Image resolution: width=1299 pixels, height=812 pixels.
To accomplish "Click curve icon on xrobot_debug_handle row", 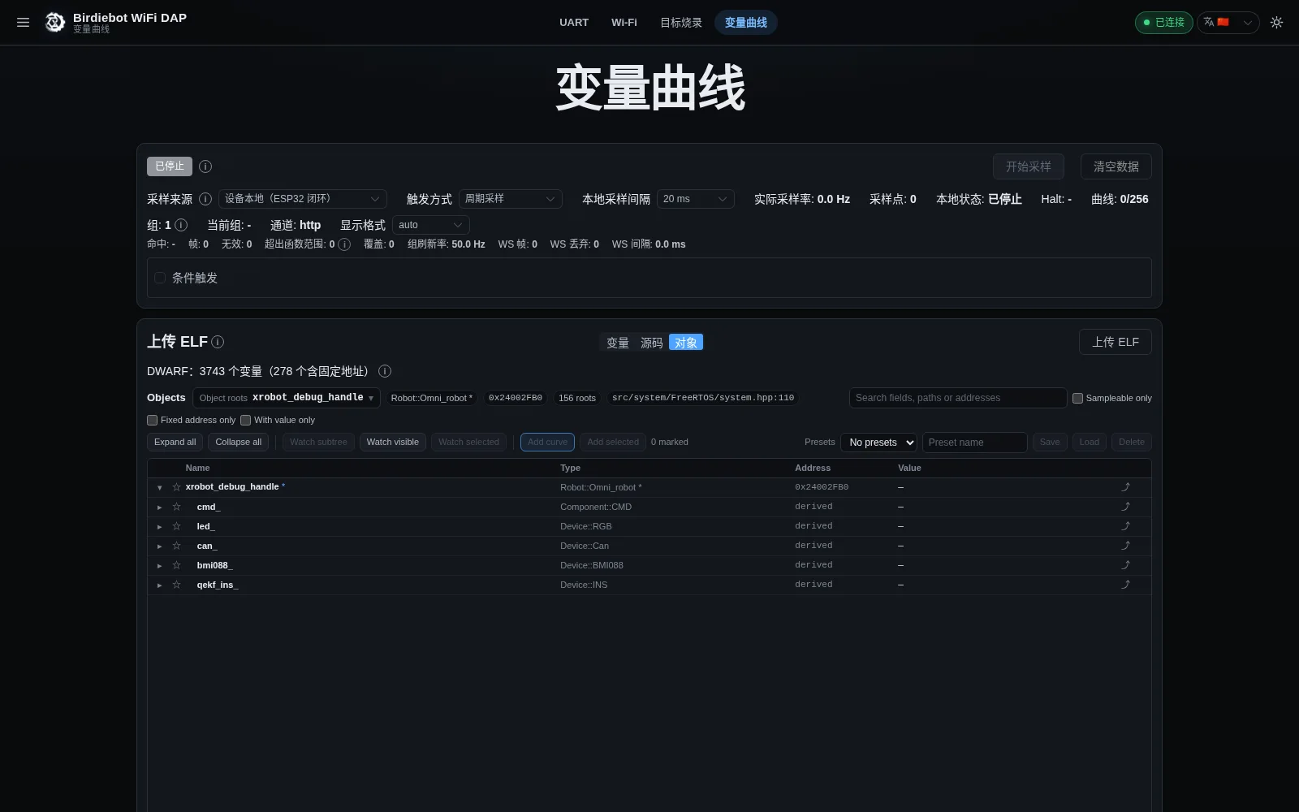I will 1125,487.
